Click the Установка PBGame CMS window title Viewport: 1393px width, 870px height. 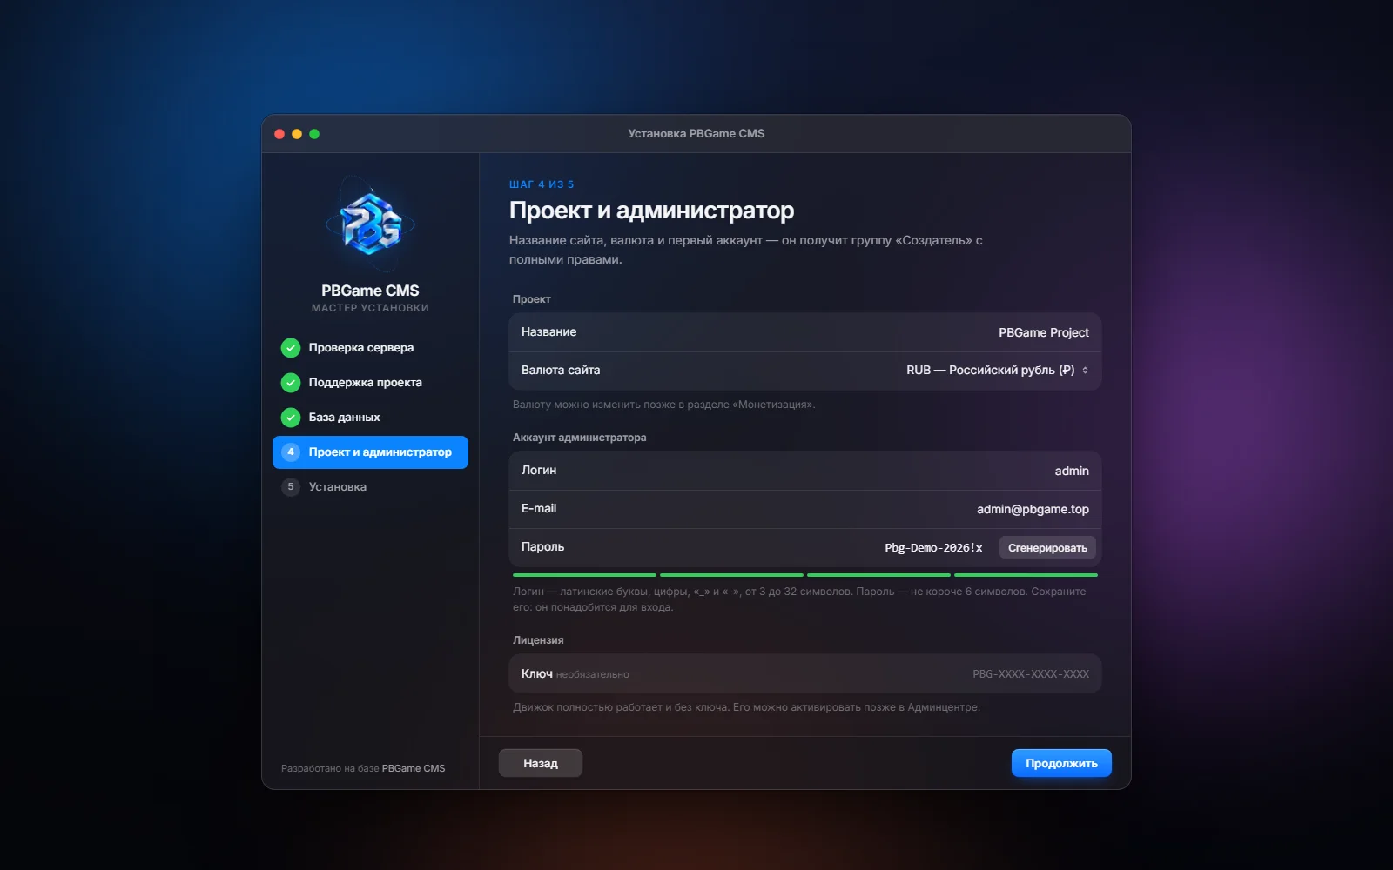tap(696, 134)
